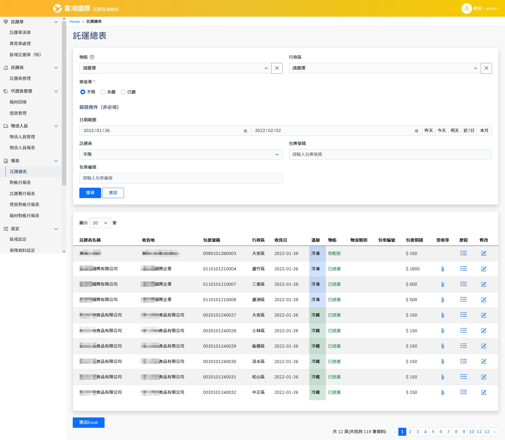Click the 匯出Excel button
The height and width of the screenshot is (440, 505).
pyautogui.click(x=88, y=422)
